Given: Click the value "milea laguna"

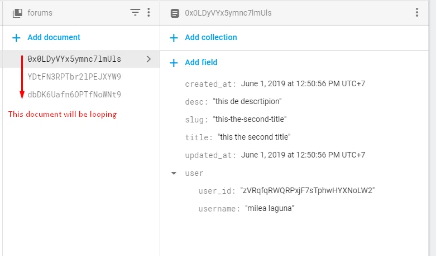Looking at the screenshot, I should pyautogui.click(x=270, y=208).
